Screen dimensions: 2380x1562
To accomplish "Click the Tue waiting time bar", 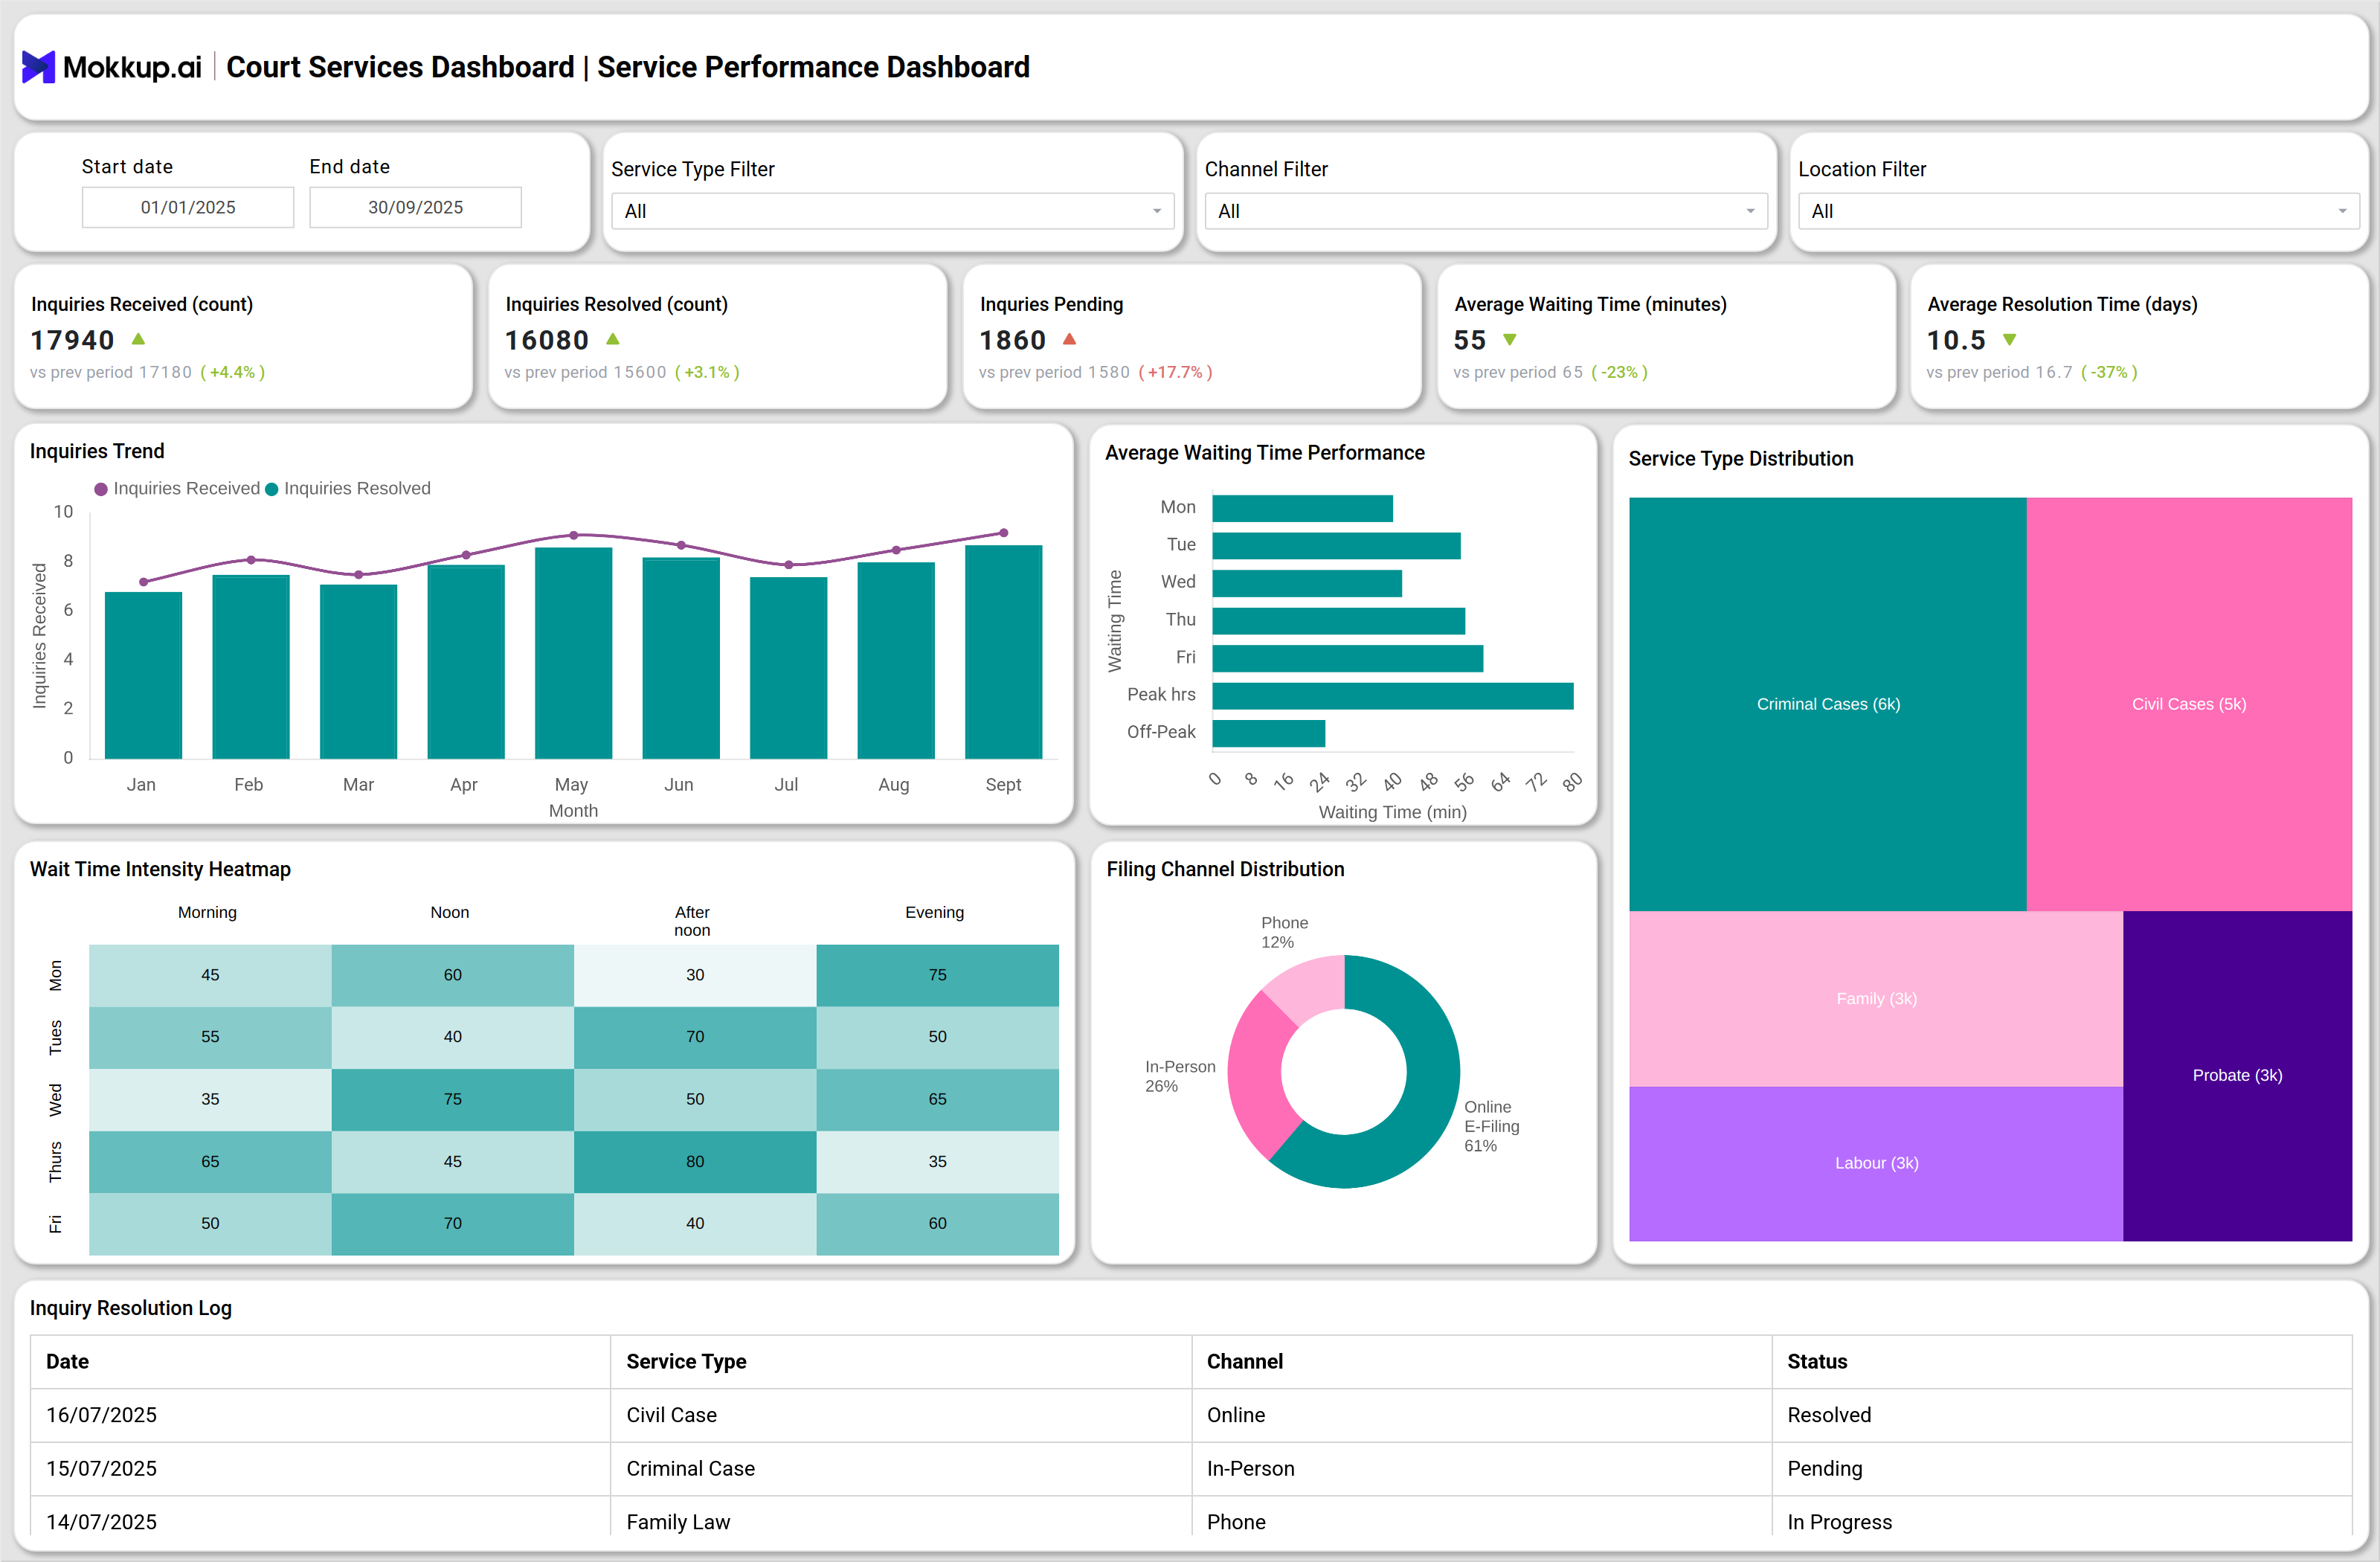I will pos(1336,546).
